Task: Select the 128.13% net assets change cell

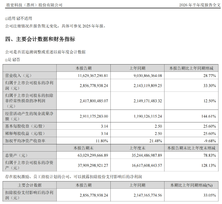Action: 209,166
